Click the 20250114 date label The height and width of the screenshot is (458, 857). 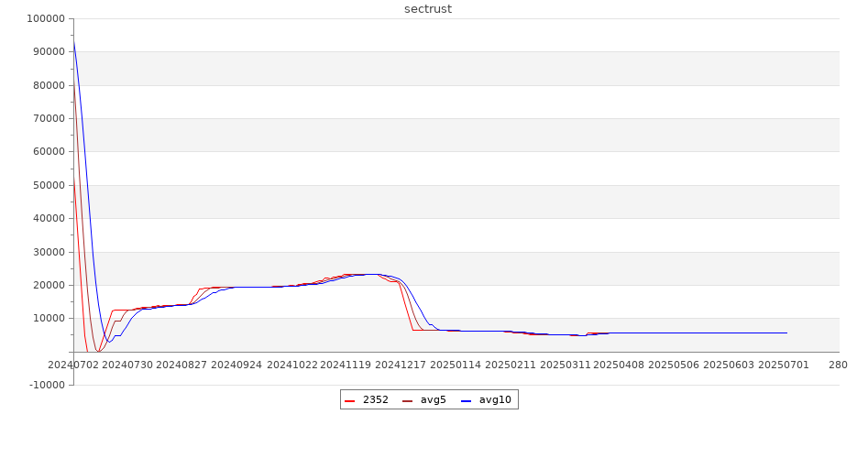coord(456,365)
